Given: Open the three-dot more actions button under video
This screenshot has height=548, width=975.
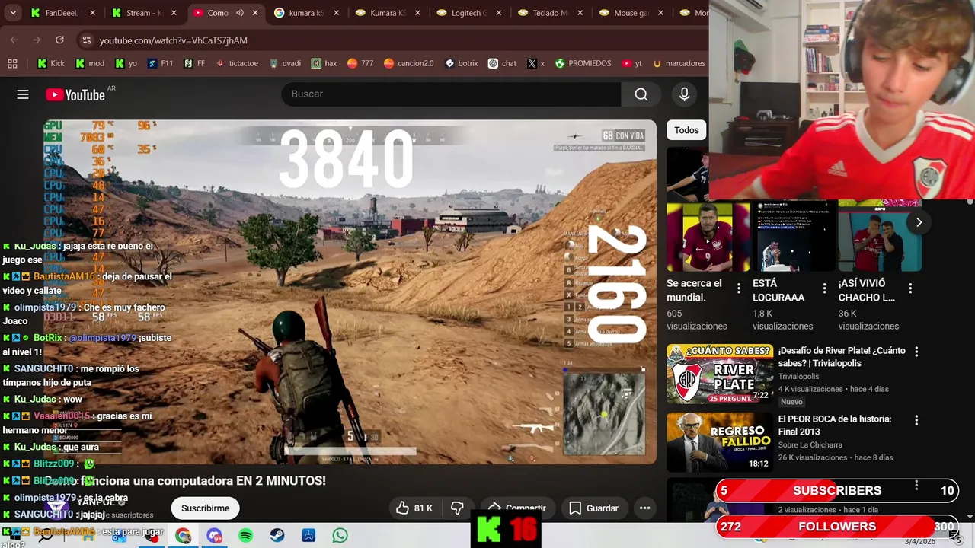Looking at the screenshot, I should point(644,508).
